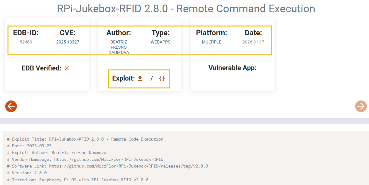Click the Exploit Title comment line

click(x=85, y=139)
